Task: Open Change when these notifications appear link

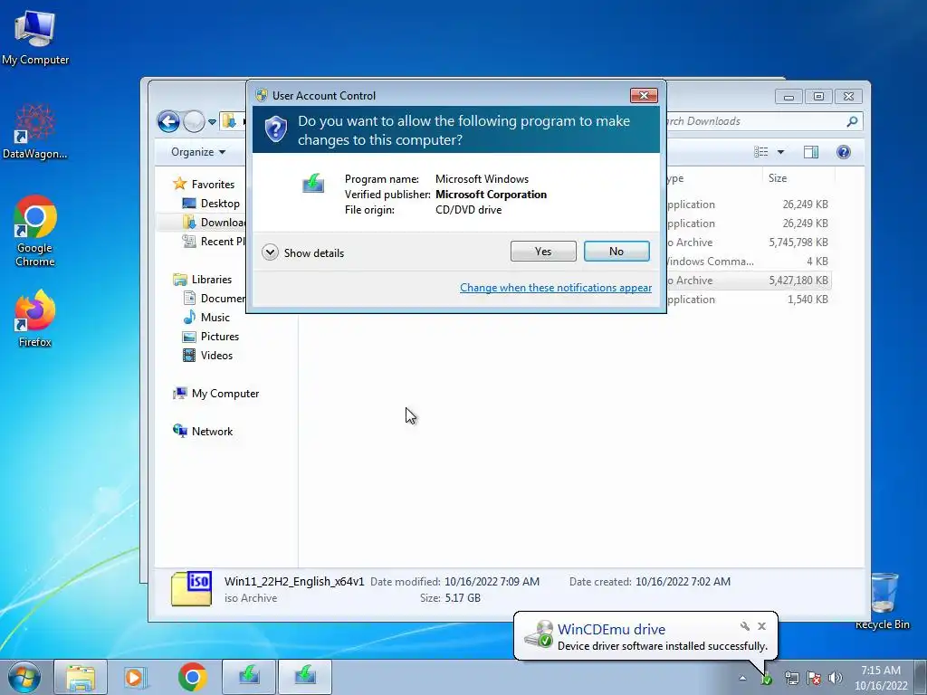Action: (x=556, y=288)
